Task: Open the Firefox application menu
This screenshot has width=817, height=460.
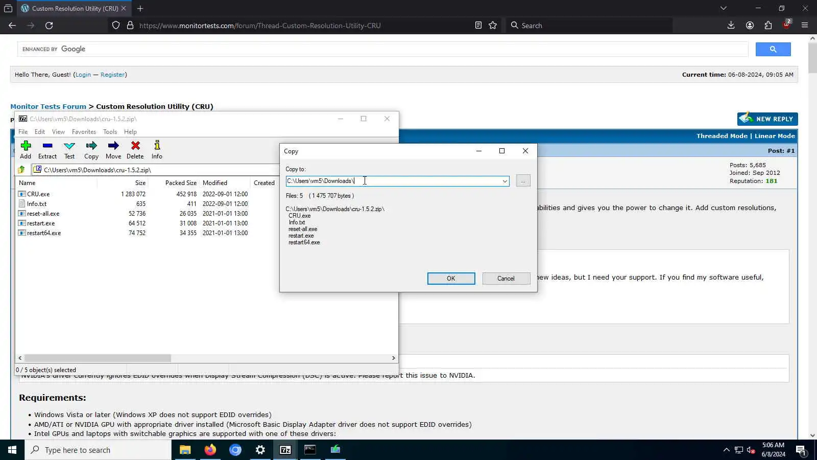Action: (x=805, y=26)
